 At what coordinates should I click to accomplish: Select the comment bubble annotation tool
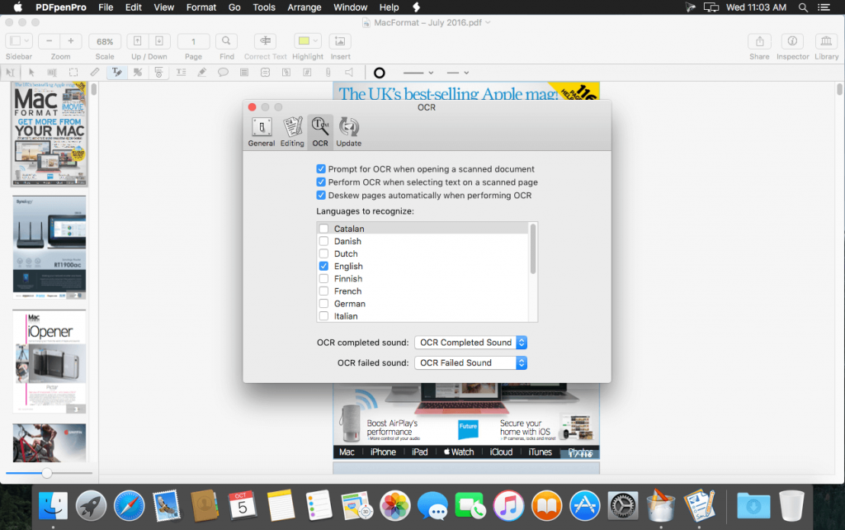(222, 72)
